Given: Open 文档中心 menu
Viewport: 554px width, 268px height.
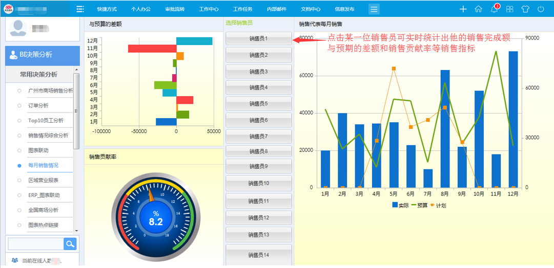Looking at the screenshot, I should pyautogui.click(x=311, y=9).
